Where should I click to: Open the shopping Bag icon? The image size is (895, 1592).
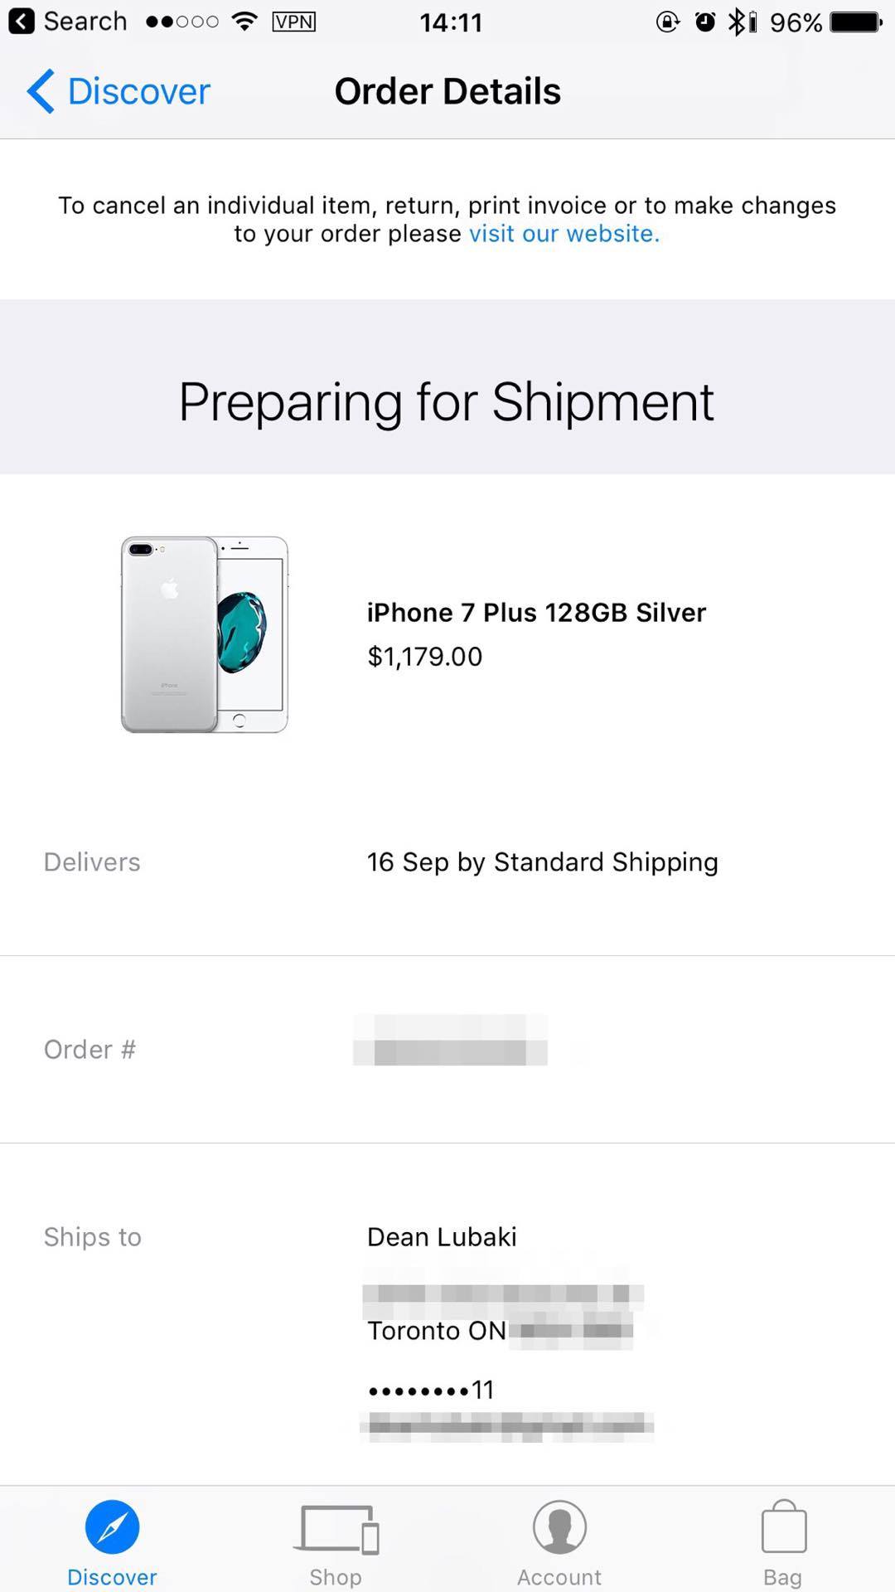783,1526
